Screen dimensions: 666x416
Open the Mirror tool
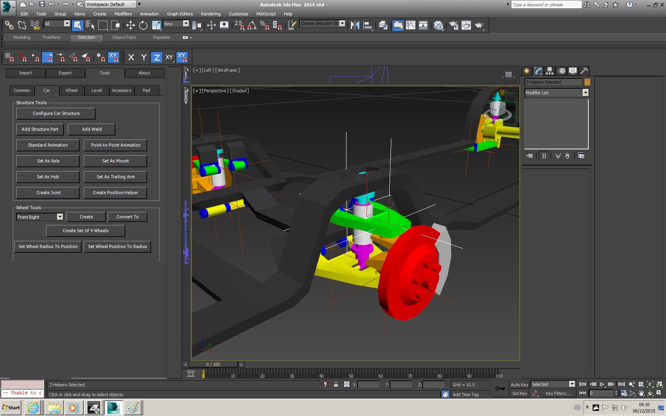[355, 25]
